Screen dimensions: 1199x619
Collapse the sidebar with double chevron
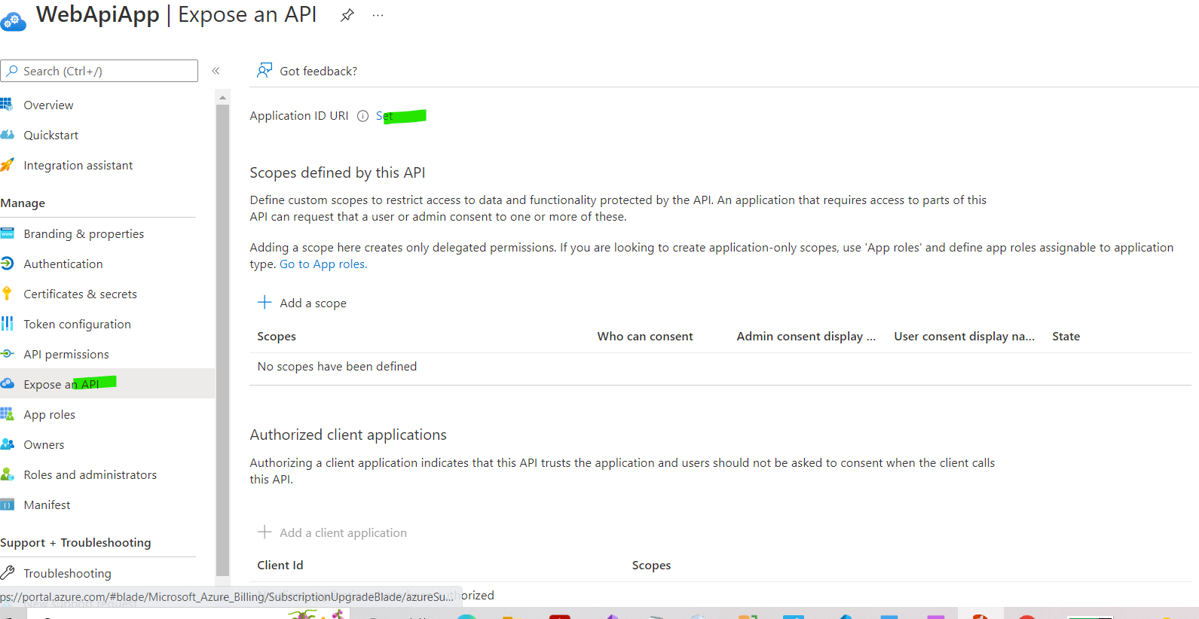216,71
